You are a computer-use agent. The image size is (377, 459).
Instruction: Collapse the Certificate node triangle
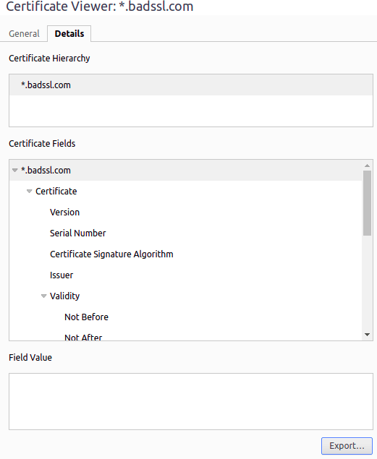29,192
